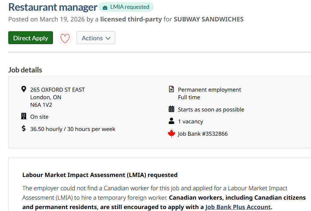Click the dollar sign wage icon
311x211 pixels.
point(24,128)
